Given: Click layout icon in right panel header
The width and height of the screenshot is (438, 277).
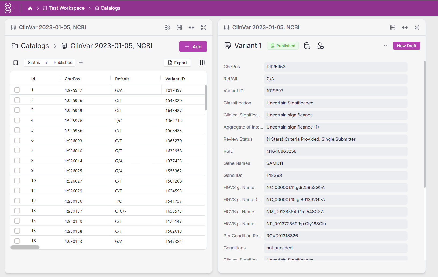Looking at the screenshot, I should tap(393, 27).
